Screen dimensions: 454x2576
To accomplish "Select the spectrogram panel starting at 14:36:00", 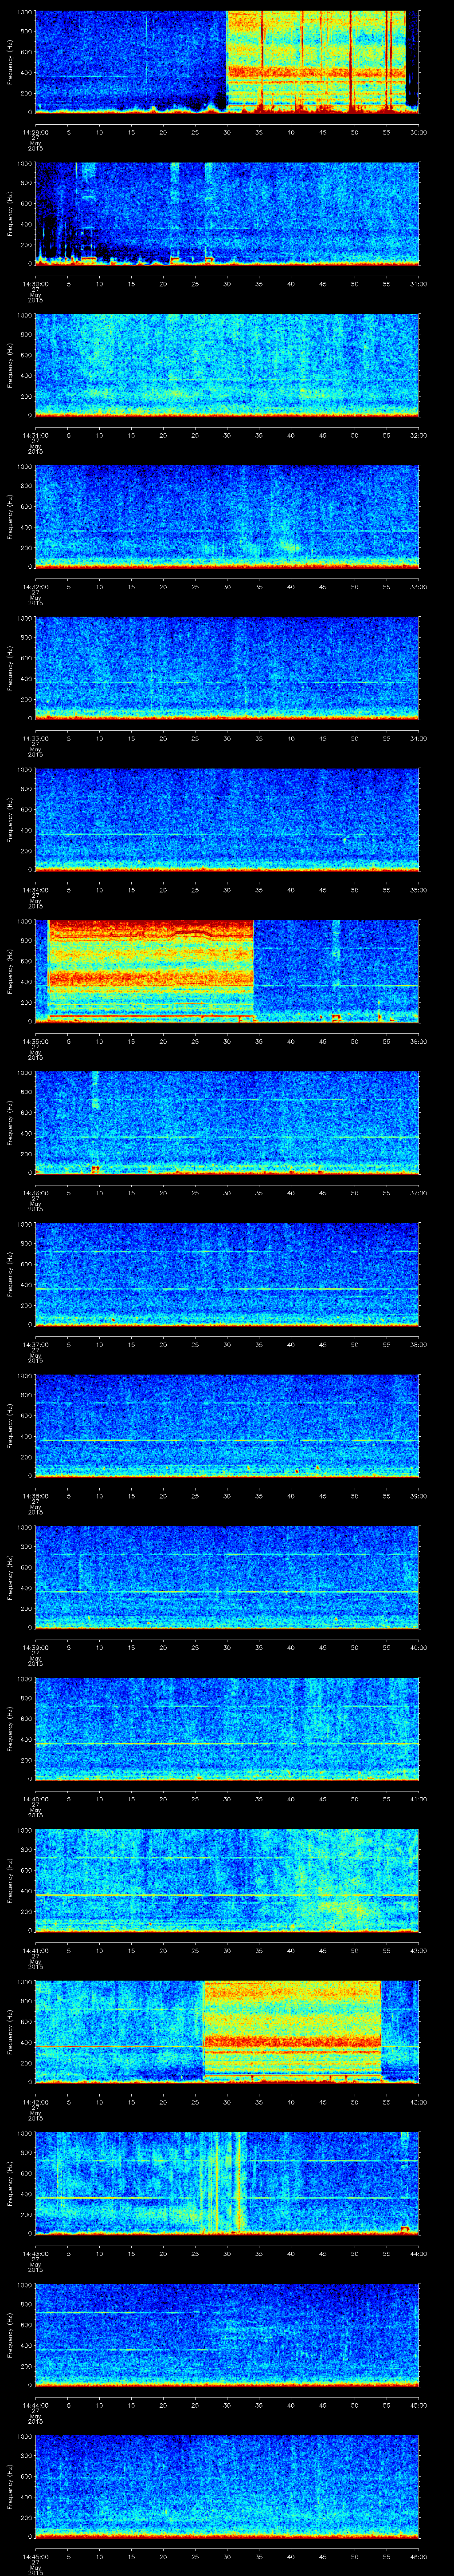I will coord(227,1123).
